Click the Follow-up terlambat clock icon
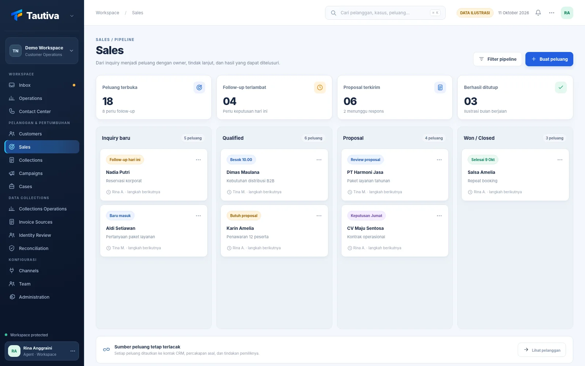The image size is (585, 366). (320, 87)
